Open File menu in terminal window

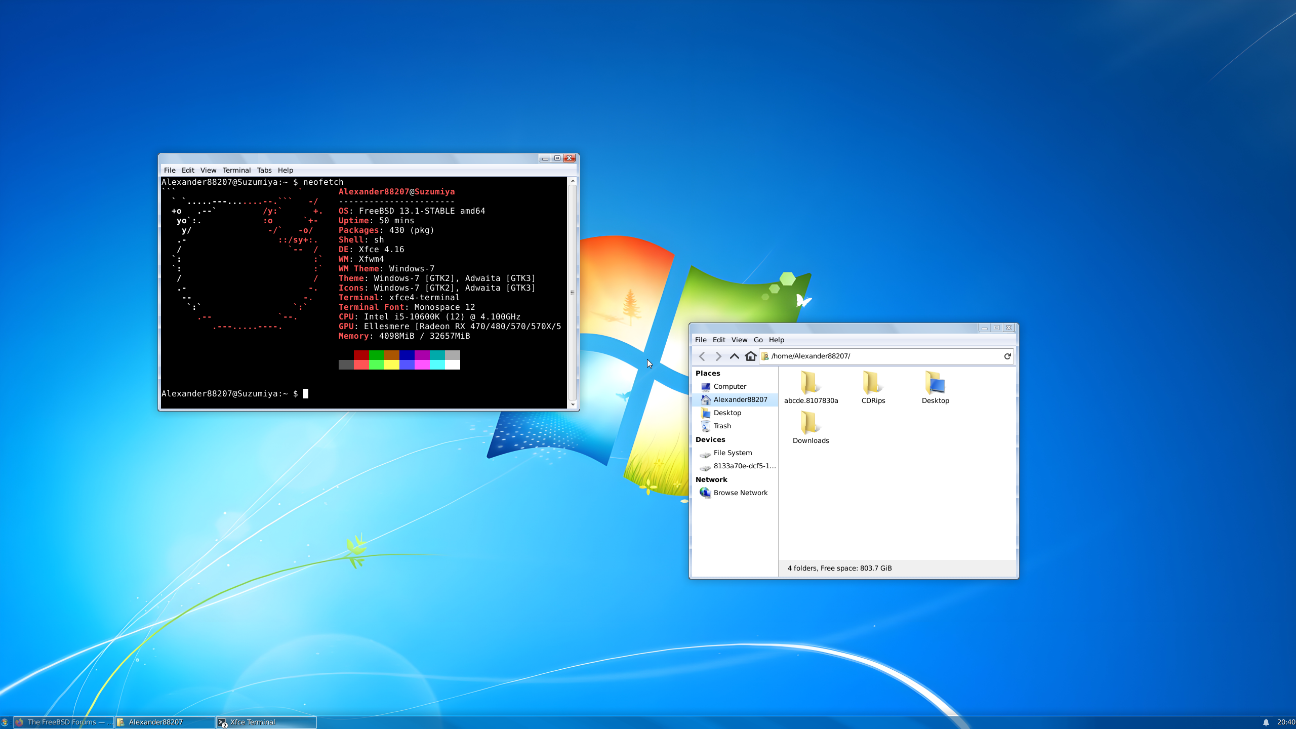(x=170, y=171)
